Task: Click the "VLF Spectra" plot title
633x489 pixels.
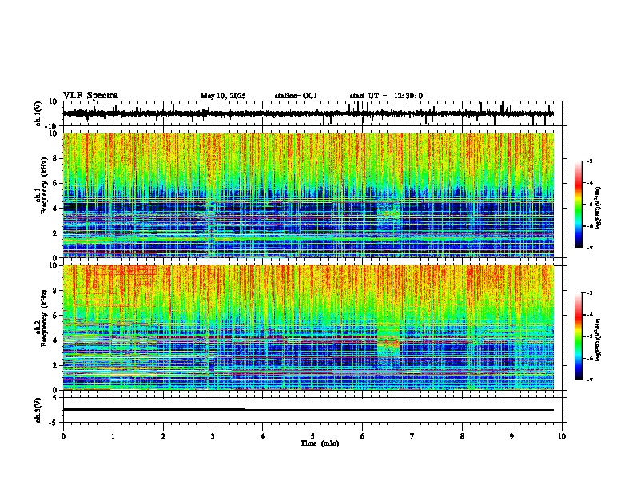Action: pyautogui.click(x=90, y=96)
